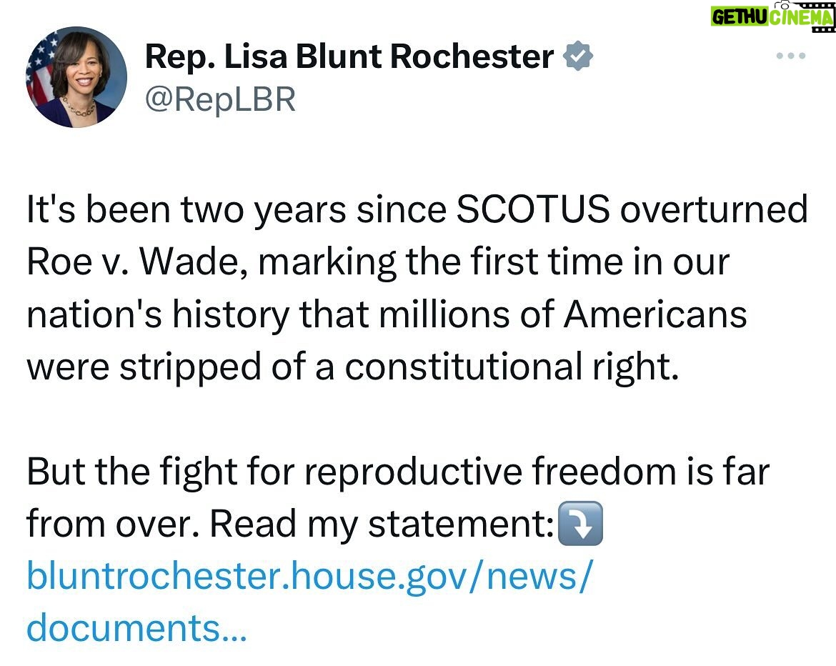
Task: Click the verified badge next to Rep. Lisa Blunt Rochester
Action: [579, 56]
